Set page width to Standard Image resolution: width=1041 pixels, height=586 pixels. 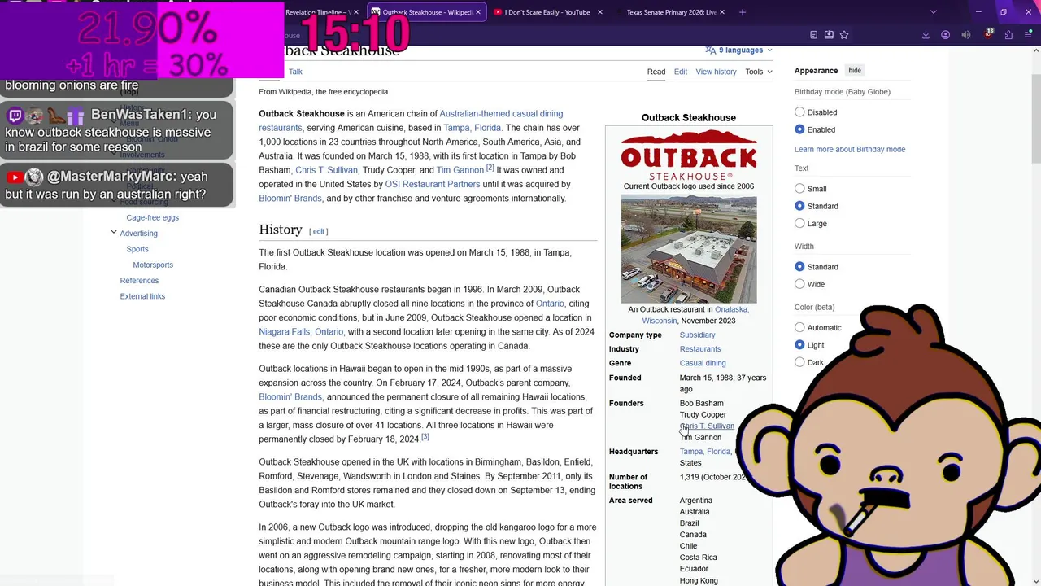(799, 267)
